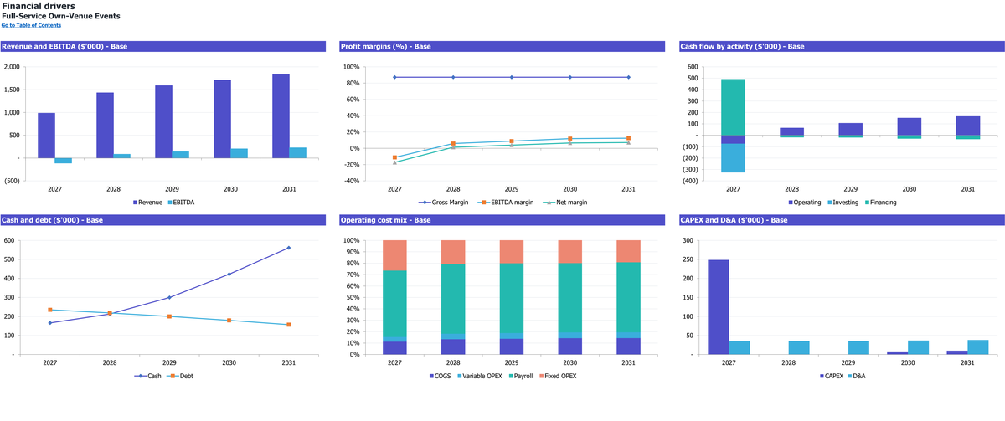
Task: Click the 2027 Debt line marker
Action: (50, 310)
